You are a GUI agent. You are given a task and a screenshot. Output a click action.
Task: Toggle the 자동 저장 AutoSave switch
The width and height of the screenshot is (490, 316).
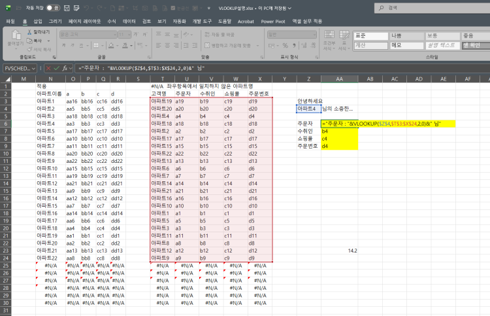[52, 7]
